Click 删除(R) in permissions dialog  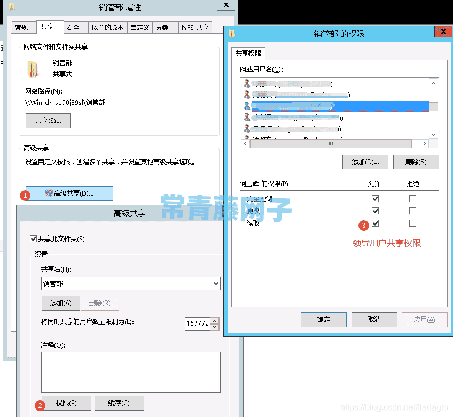tap(416, 162)
